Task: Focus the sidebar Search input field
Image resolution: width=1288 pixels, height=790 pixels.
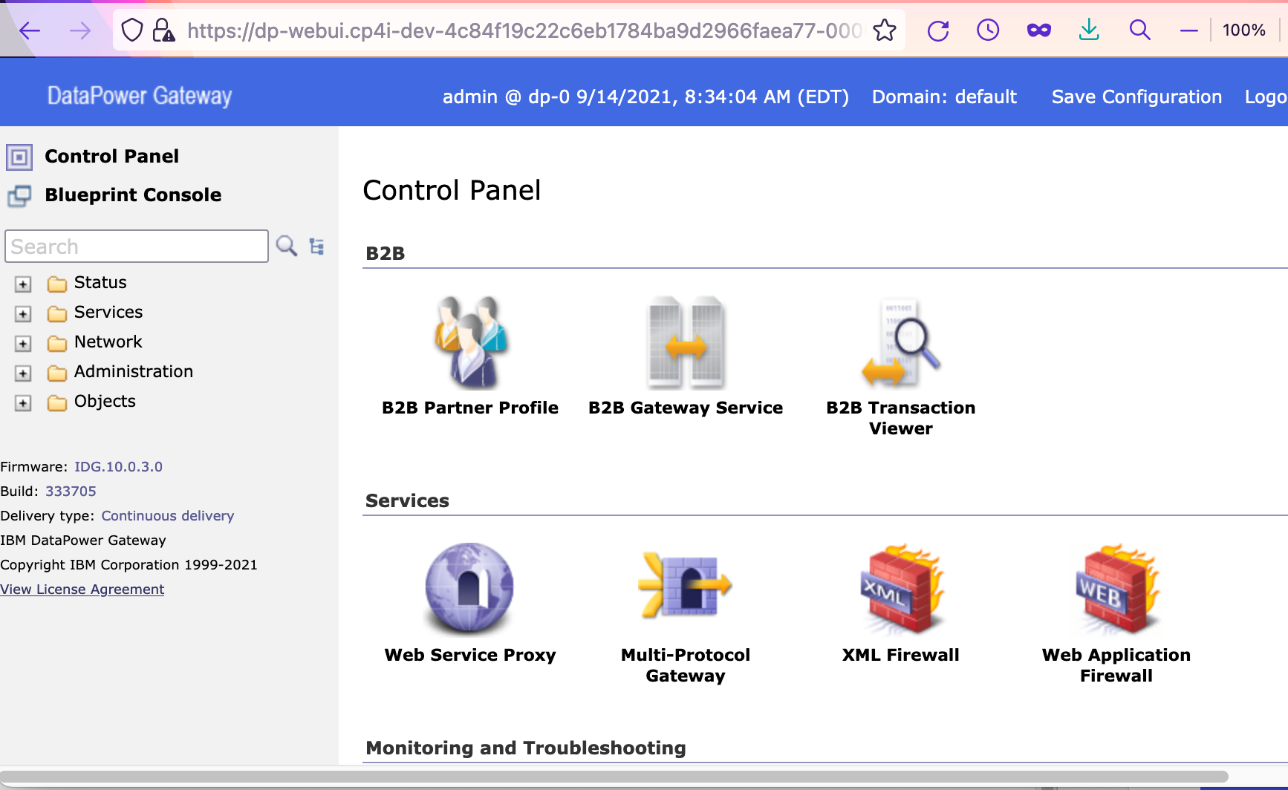Action: point(137,246)
